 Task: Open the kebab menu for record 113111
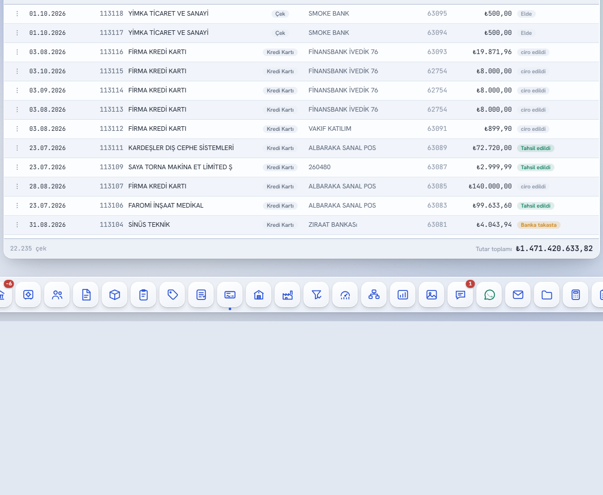pos(17,148)
